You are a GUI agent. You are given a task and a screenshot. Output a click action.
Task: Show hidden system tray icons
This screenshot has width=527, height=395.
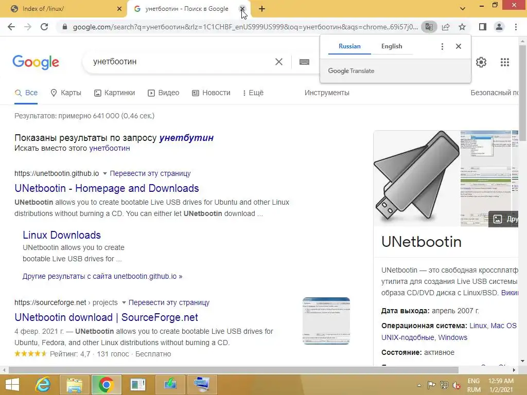pos(419,385)
